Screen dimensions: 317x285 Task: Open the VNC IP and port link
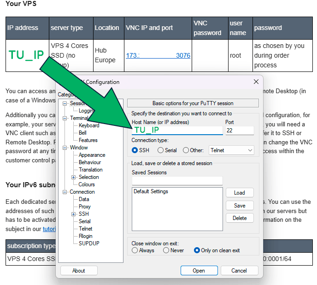(158, 55)
